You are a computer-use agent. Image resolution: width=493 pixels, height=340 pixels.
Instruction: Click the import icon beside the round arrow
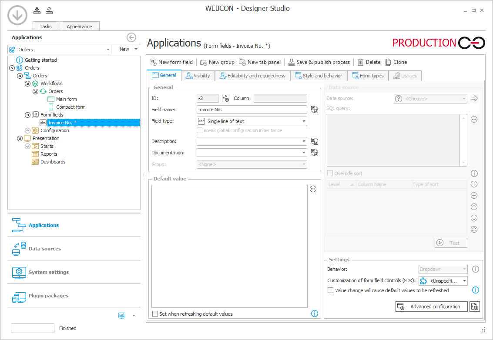coord(37,10)
